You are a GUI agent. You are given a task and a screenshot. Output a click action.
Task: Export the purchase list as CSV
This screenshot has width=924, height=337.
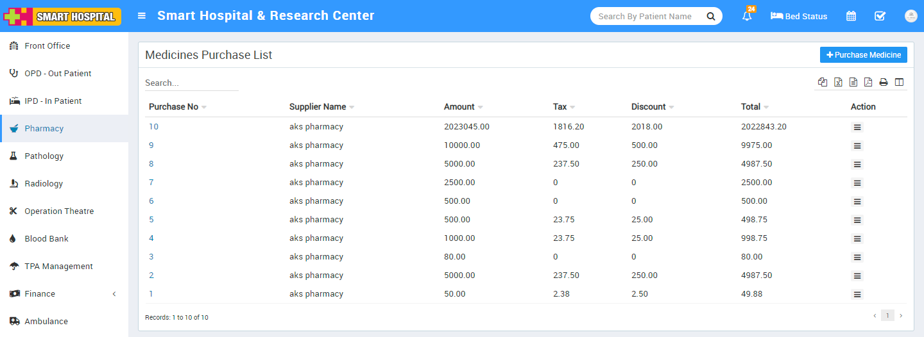(x=853, y=82)
